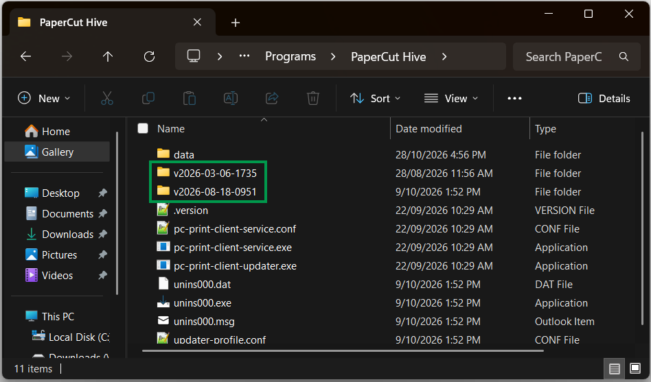Click the file list vertical scrollbar

click(642, 228)
